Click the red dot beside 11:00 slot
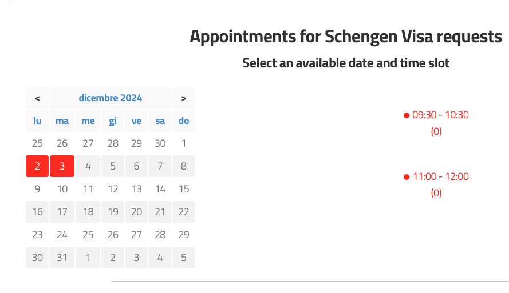This screenshot has width=509, height=293. pos(407,177)
